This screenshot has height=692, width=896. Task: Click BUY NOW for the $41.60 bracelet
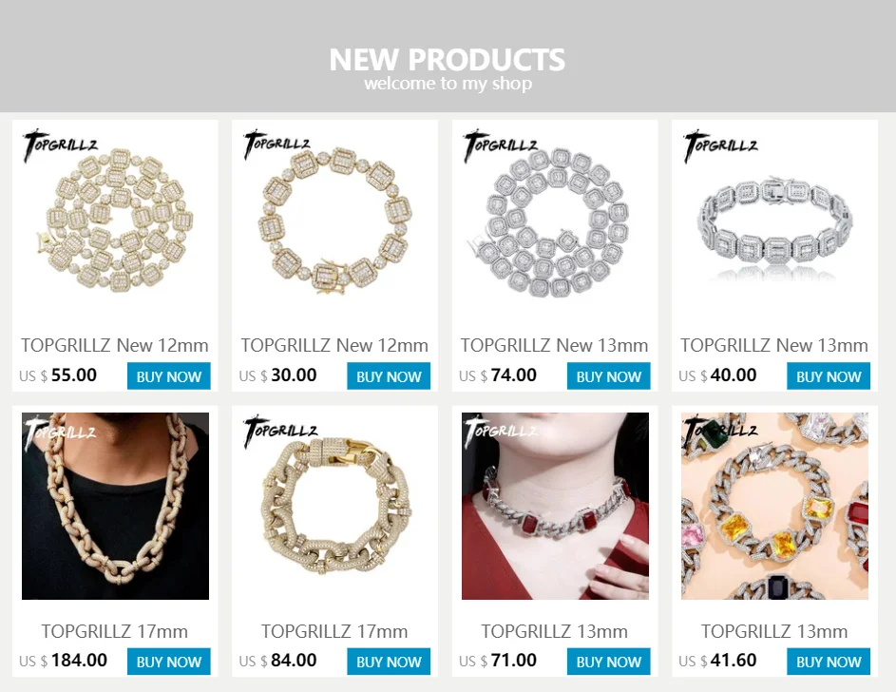pos(829,662)
